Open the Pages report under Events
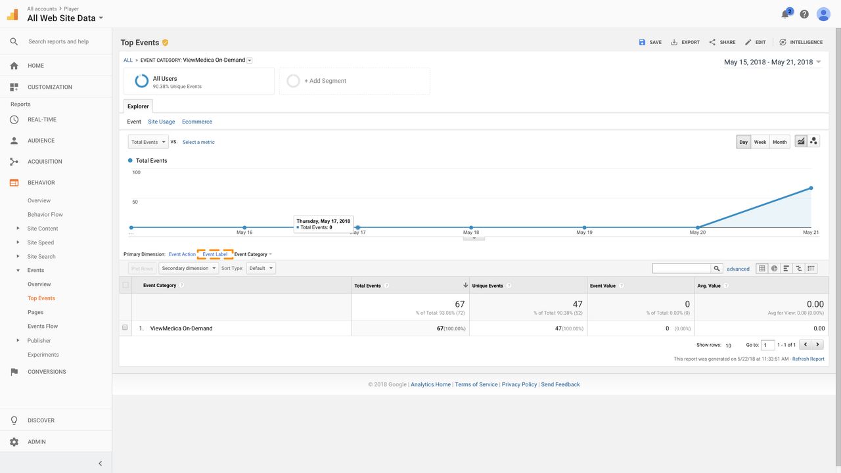The height and width of the screenshot is (473, 841). click(35, 313)
